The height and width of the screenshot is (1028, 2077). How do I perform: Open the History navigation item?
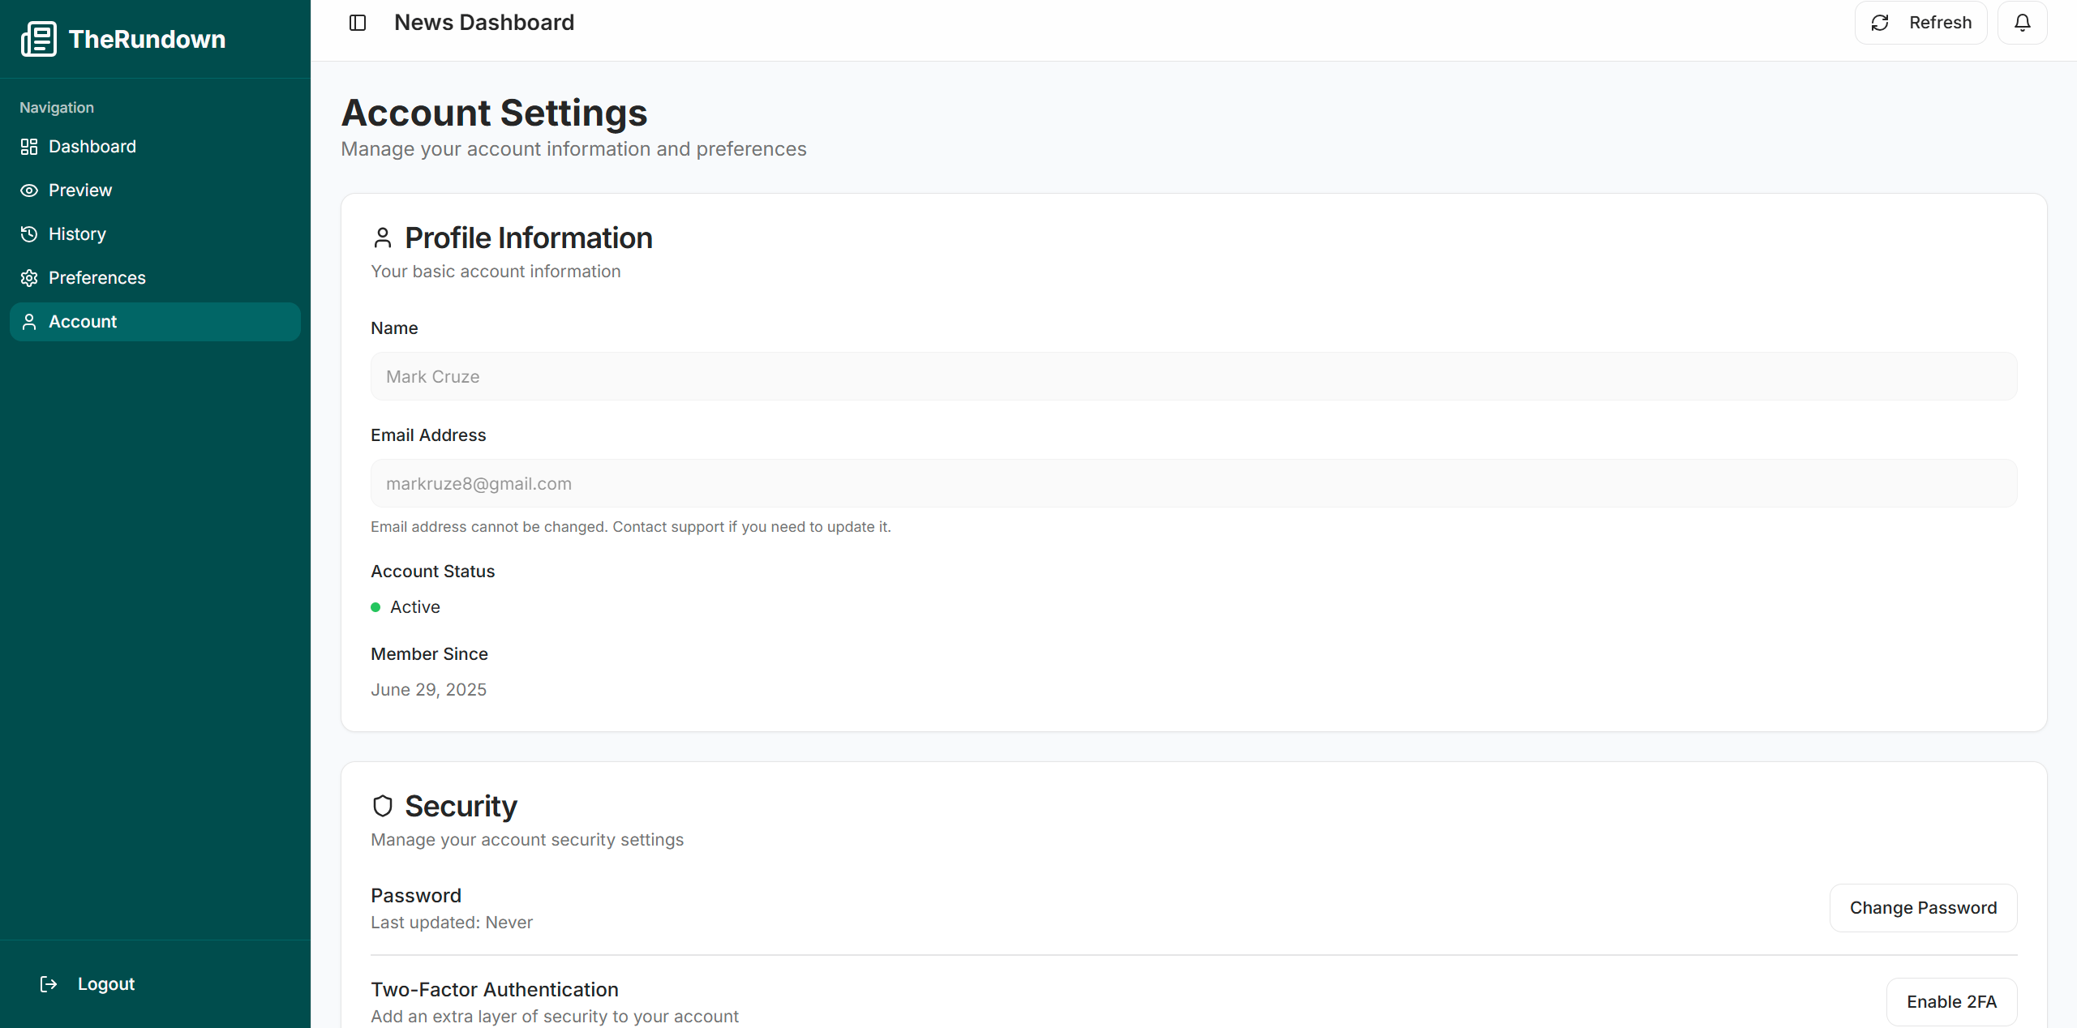tap(77, 234)
